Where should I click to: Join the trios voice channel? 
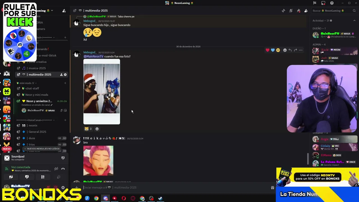[42, 144]
